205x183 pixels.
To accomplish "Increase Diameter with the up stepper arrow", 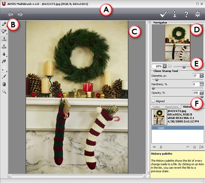I will point(202,75).
